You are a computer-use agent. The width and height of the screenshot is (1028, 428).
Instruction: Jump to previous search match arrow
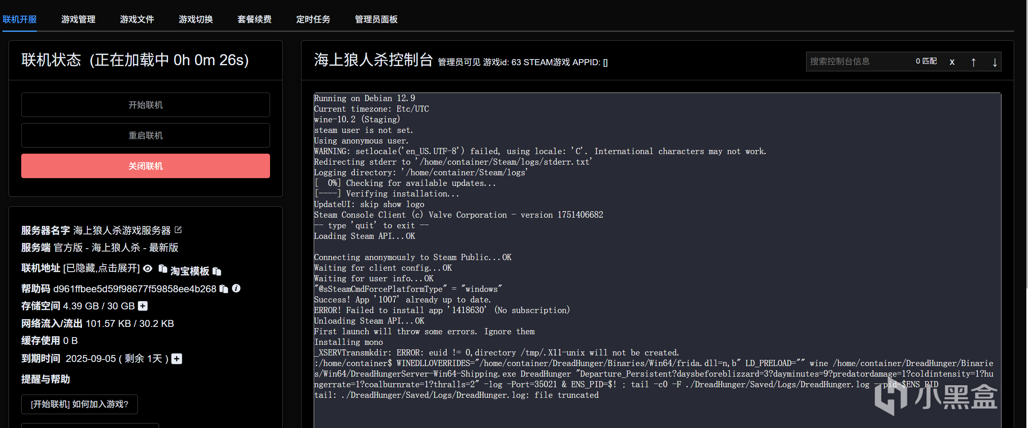point(973,62)
